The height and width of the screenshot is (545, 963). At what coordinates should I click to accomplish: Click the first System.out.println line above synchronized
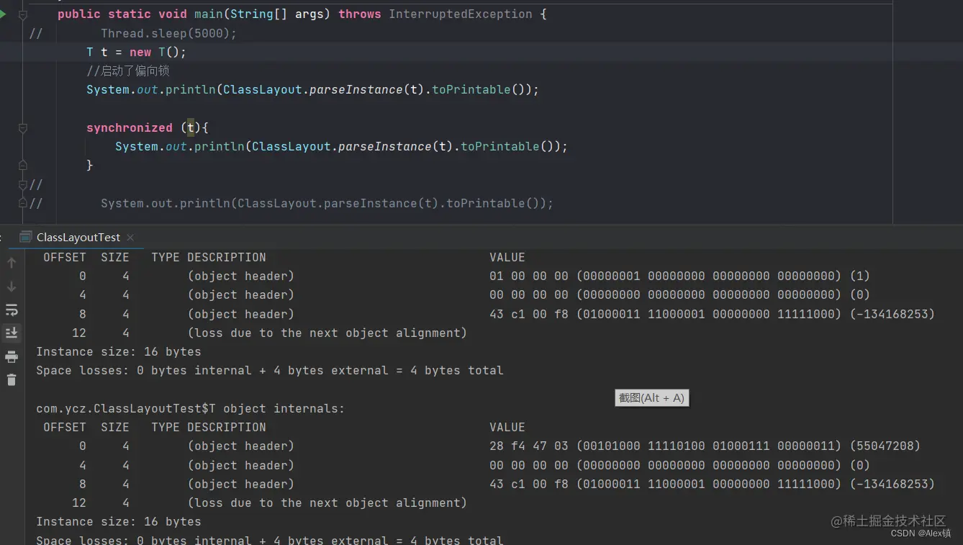point(312,89)
